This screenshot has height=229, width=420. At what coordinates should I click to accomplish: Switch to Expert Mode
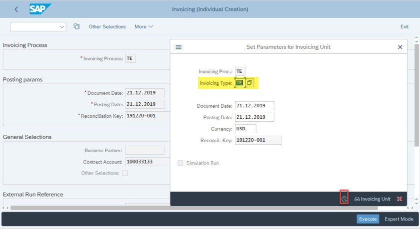[x=399, y=219]
